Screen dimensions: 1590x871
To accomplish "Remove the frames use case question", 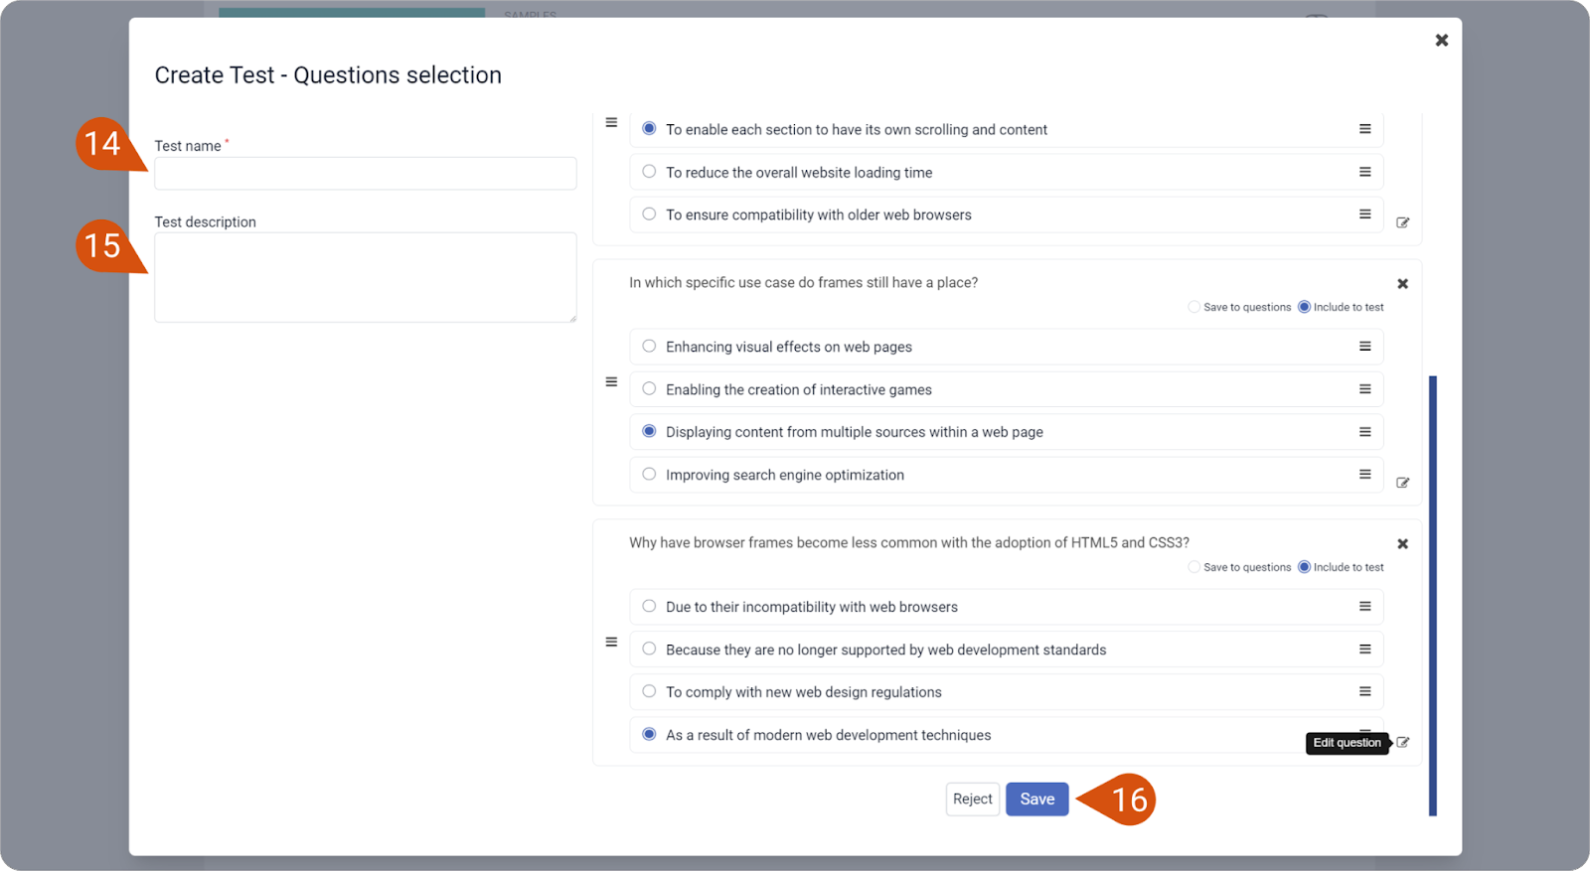I will point(1402,284).
